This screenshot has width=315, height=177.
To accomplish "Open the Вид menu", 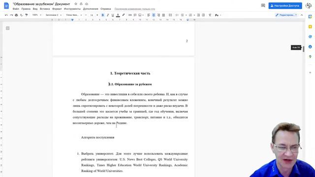I will click(x=35, y=9).
